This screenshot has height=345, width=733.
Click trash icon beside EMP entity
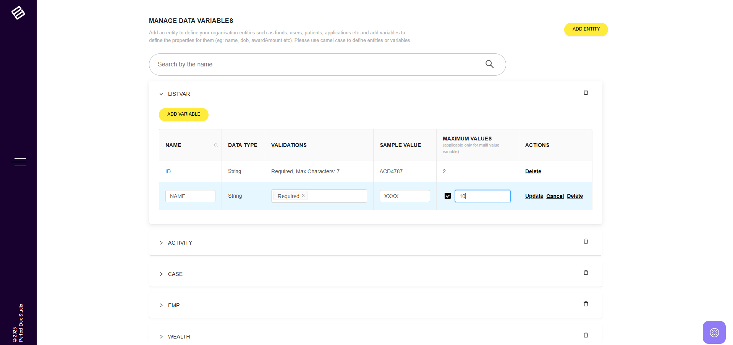click(586, 304)
